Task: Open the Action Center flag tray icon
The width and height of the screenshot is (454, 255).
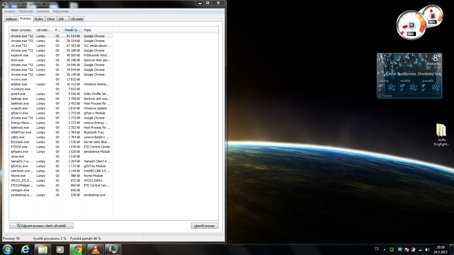Action: coord(407,250)
